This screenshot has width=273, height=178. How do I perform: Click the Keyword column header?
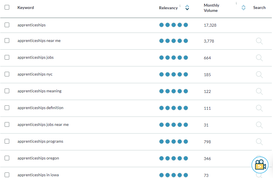pos(26,8)
